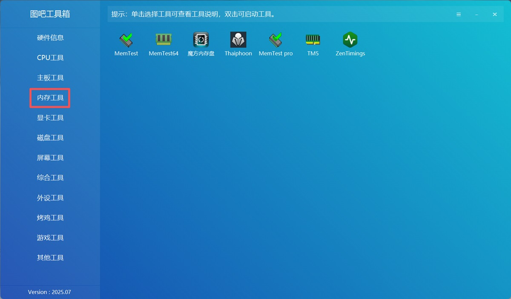The image size is (511, 299).
Task: Open the 显卡工具 graphics card tools
Action: point(50,118)
